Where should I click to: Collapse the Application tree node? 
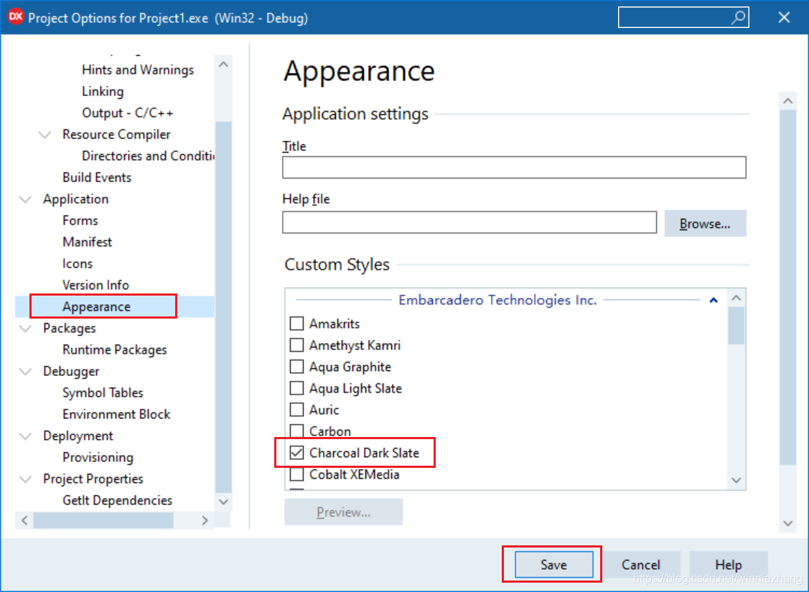coord(25,199)
